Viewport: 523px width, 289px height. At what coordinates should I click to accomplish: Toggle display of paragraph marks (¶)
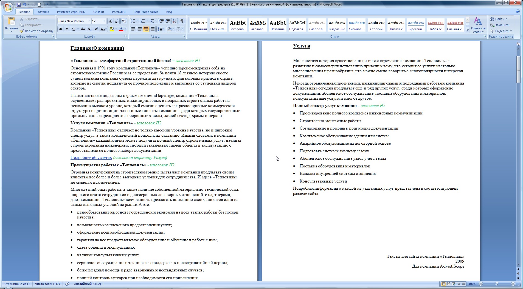(182, 21)
